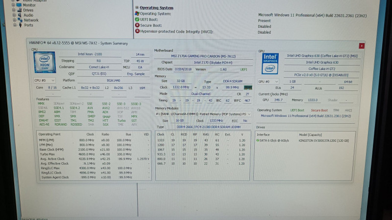Click the QTJ1 (ES) QDF field
Screen dimensions: 392x220
click(99, 74)
